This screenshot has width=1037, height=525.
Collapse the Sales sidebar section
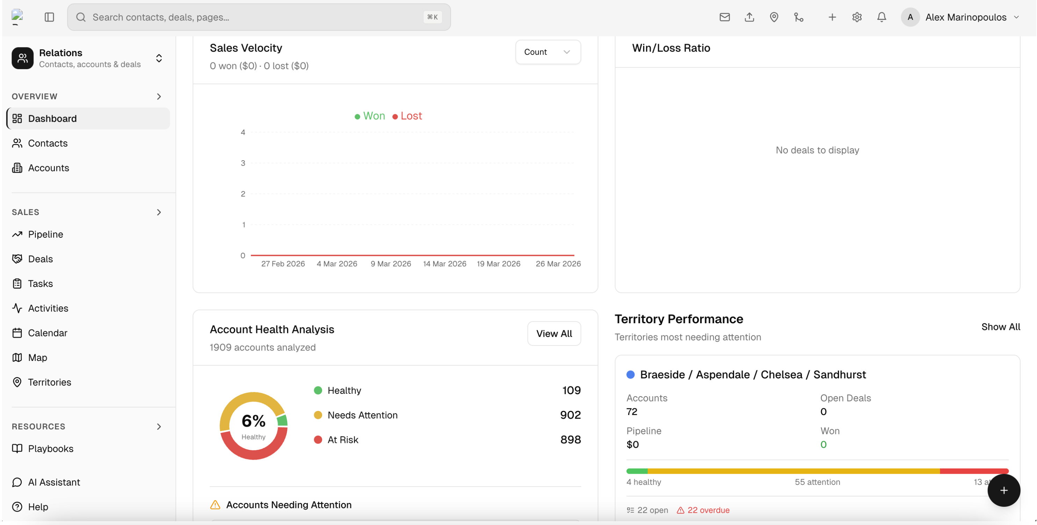[159, 212]
